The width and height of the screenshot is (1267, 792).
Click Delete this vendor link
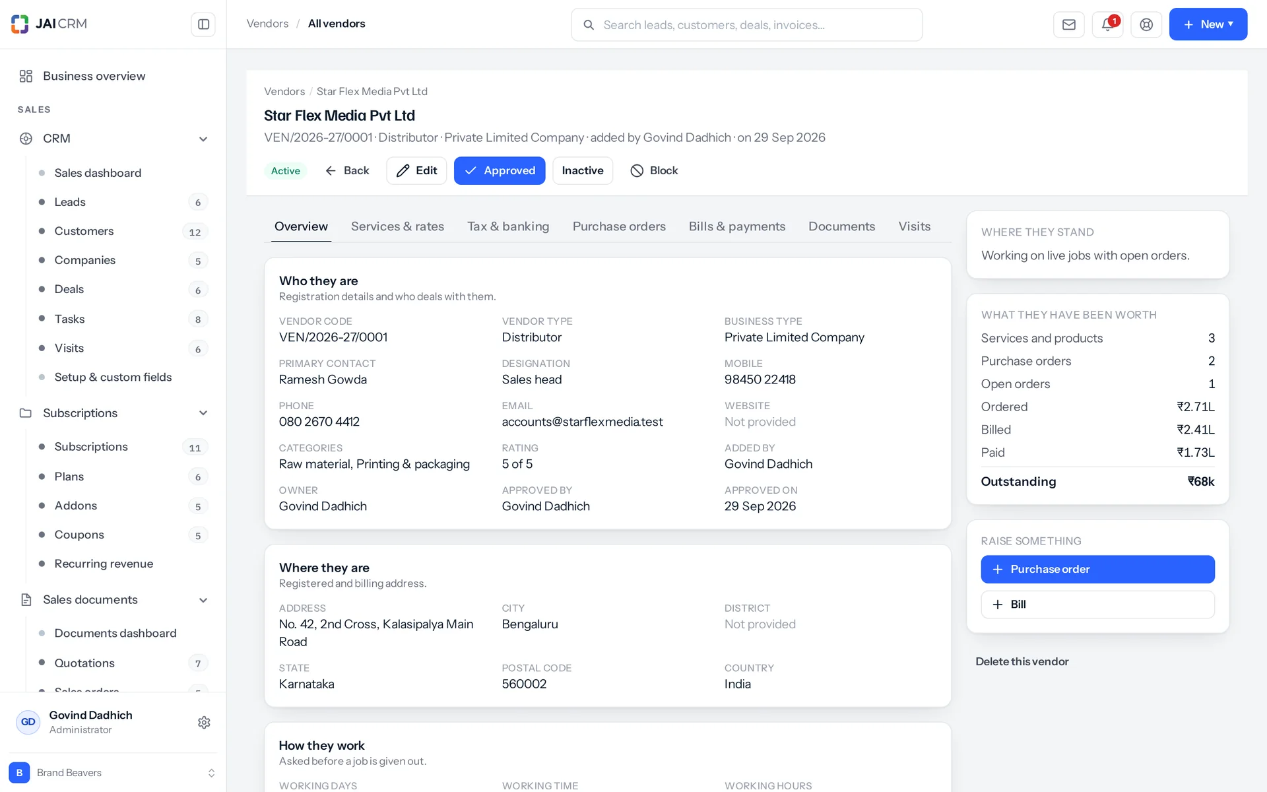coord(1022,661)
